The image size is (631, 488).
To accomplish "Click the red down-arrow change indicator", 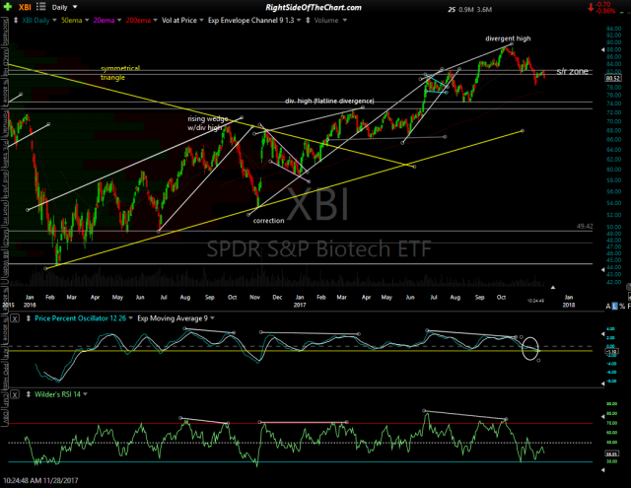I will (591, 7).
